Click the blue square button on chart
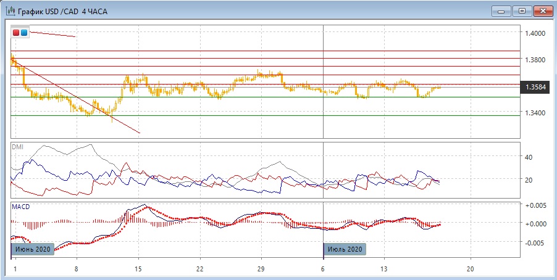The height and width of the screenshot is (280, 557). 23,32
